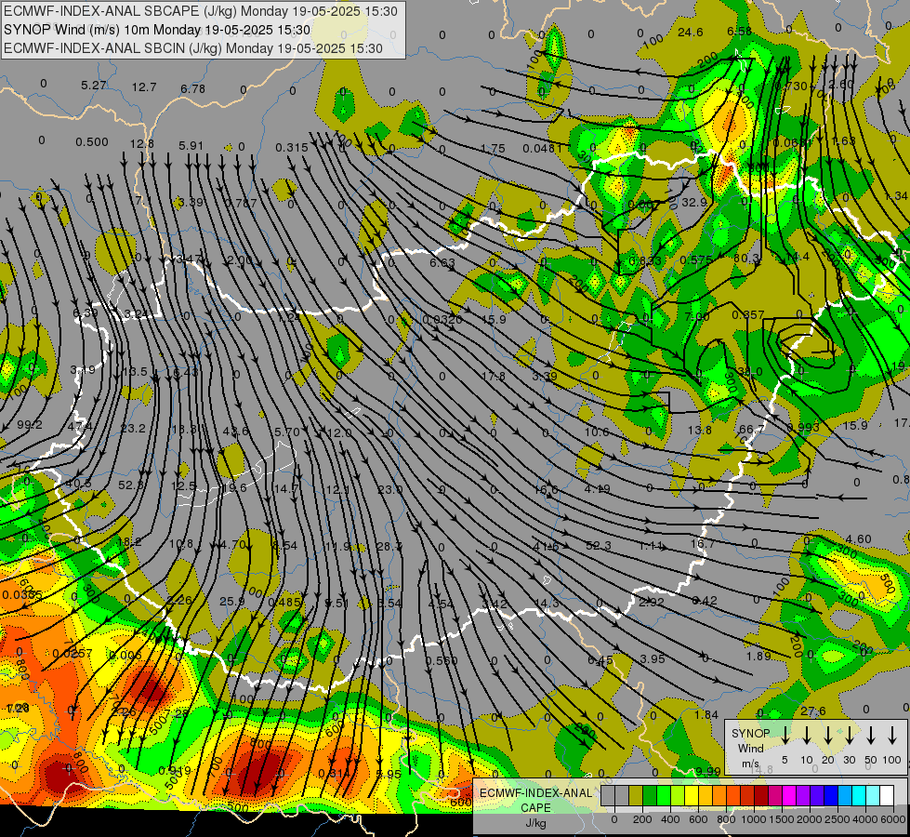Click the map value 38.0

pos(749,371)
